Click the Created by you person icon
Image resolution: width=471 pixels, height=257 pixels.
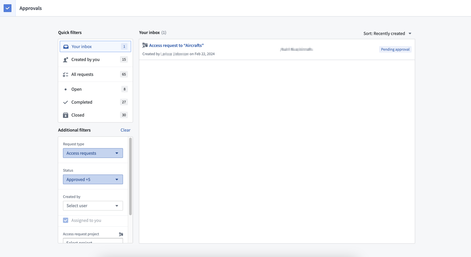click(x=65, y=59)
